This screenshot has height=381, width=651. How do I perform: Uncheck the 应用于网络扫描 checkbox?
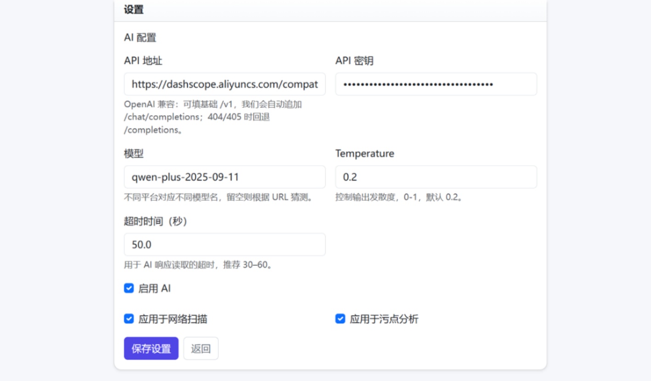coord(129,319)
